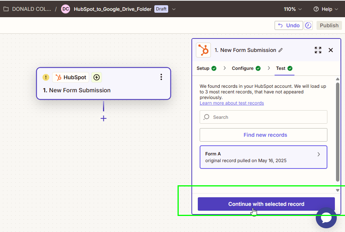Focus the Search records field

pyautogui.click(x=263, y=117)
